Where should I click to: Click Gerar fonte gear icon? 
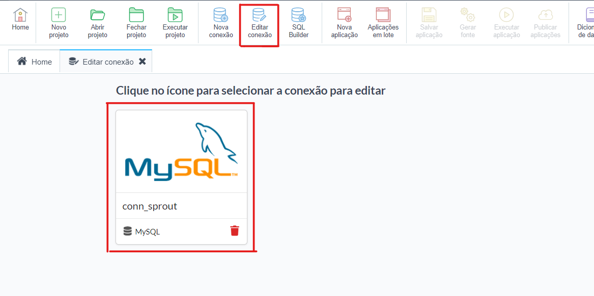coord(468,15)
